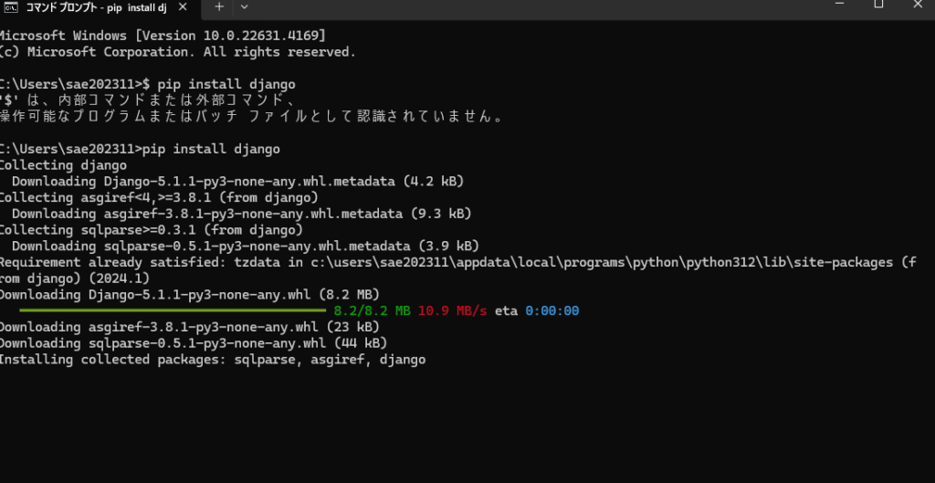
Task: Click the Microsoft Windows version line
Action: pyautogui.click(x=163, y=36)
